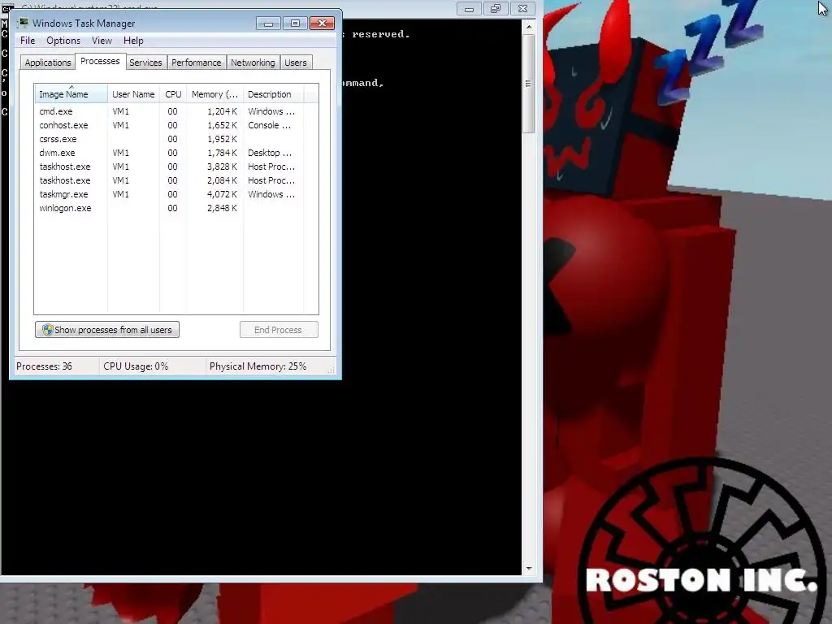Select taskhost.exe using 2,084 K memory
832x624 pixels.
coord(176,180)
